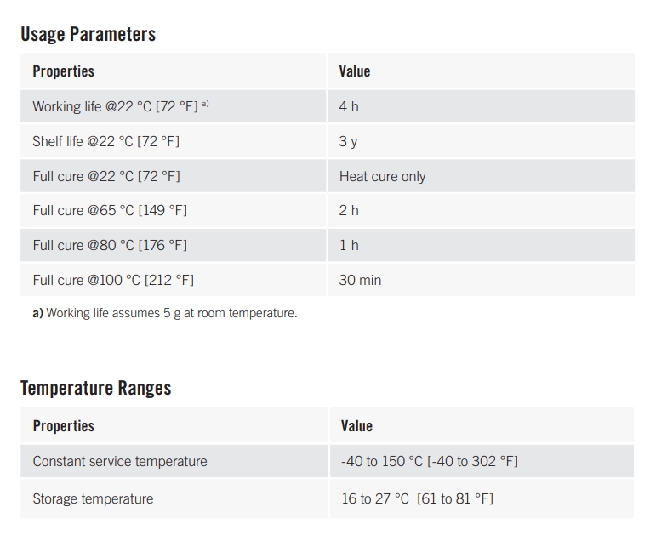Click the 4 h working life value
Screen dimensions: 650x535
click(x=349, y=106)
